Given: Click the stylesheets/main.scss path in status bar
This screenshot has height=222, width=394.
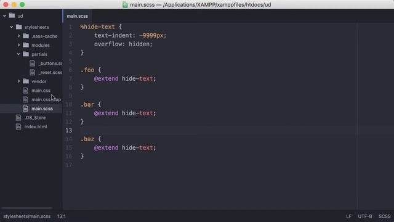Looking at the screenshot, I should (27, 216).
